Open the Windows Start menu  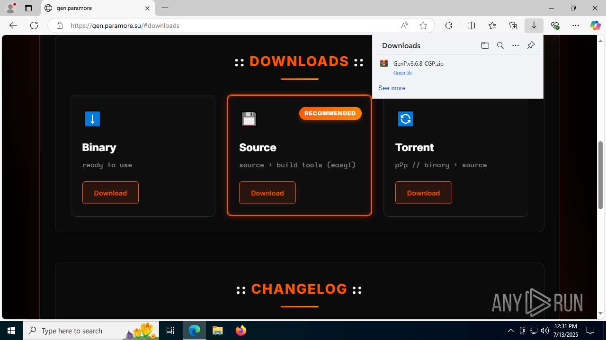click(x=11, y=331)
